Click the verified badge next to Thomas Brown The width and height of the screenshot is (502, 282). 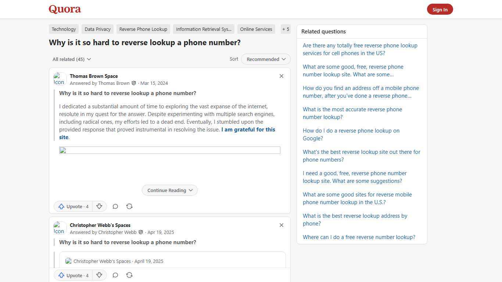click(134, 83)
